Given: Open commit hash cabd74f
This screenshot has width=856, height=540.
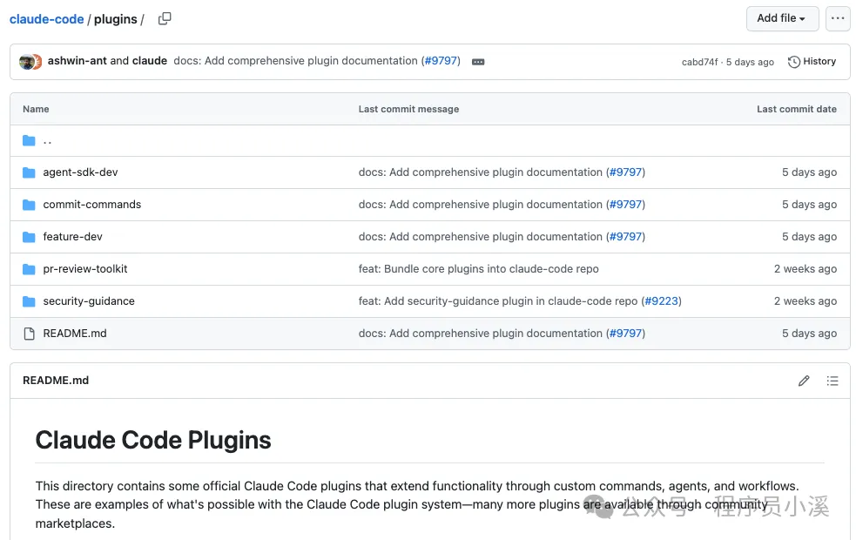Looking at the screenshot, I should click(x=699, y=62).
